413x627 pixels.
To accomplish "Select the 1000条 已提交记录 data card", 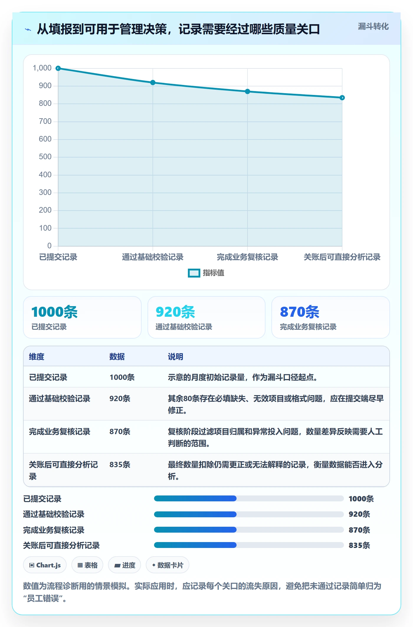I will tap(82, 317).
